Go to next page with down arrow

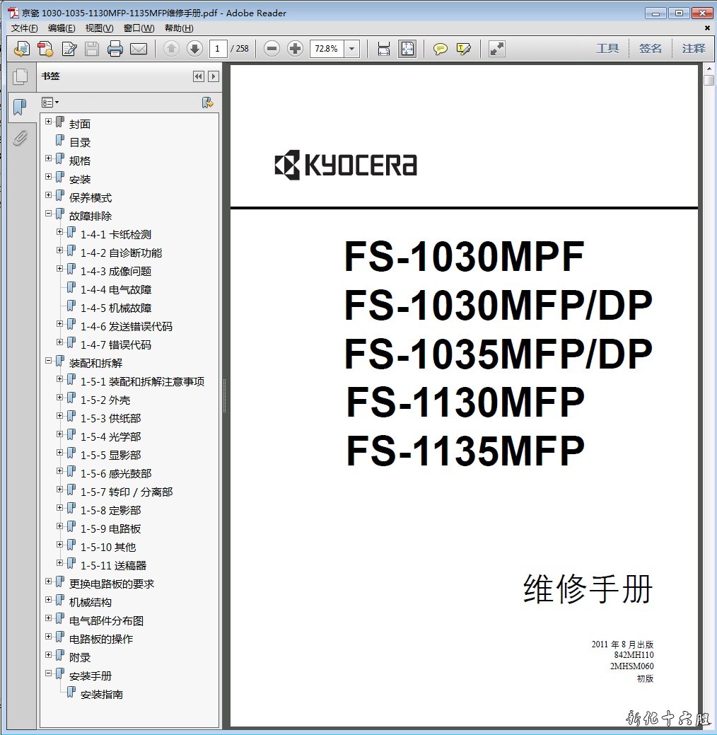tap(194, 49)
